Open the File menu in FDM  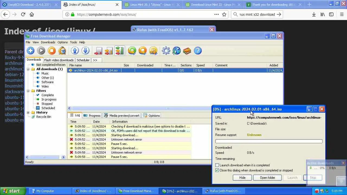28,42
